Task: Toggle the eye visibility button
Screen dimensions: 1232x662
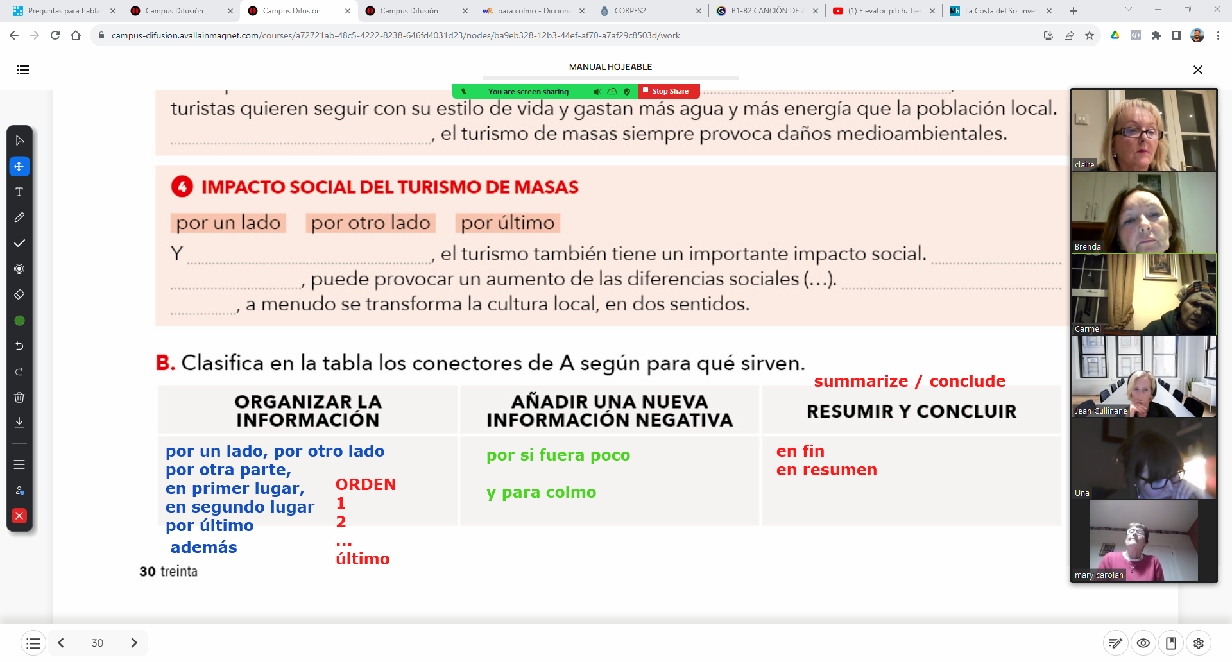Action: click(x=1143, y=643)
